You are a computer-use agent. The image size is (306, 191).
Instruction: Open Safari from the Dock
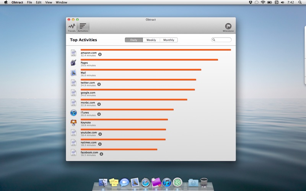tap(146, 183)
